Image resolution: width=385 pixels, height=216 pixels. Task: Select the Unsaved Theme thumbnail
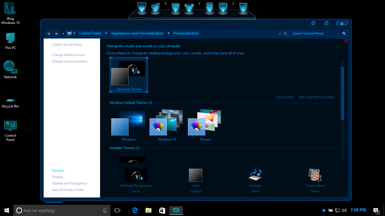(129, 75)
